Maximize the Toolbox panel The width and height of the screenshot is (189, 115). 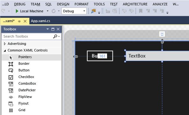[53, 29]
